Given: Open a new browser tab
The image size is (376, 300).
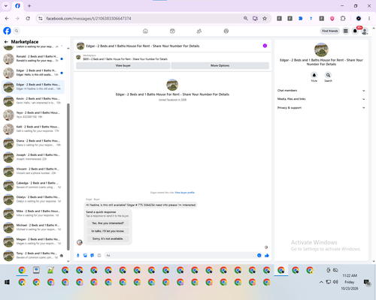Looking at the screenshot, I should pos(29,6).
